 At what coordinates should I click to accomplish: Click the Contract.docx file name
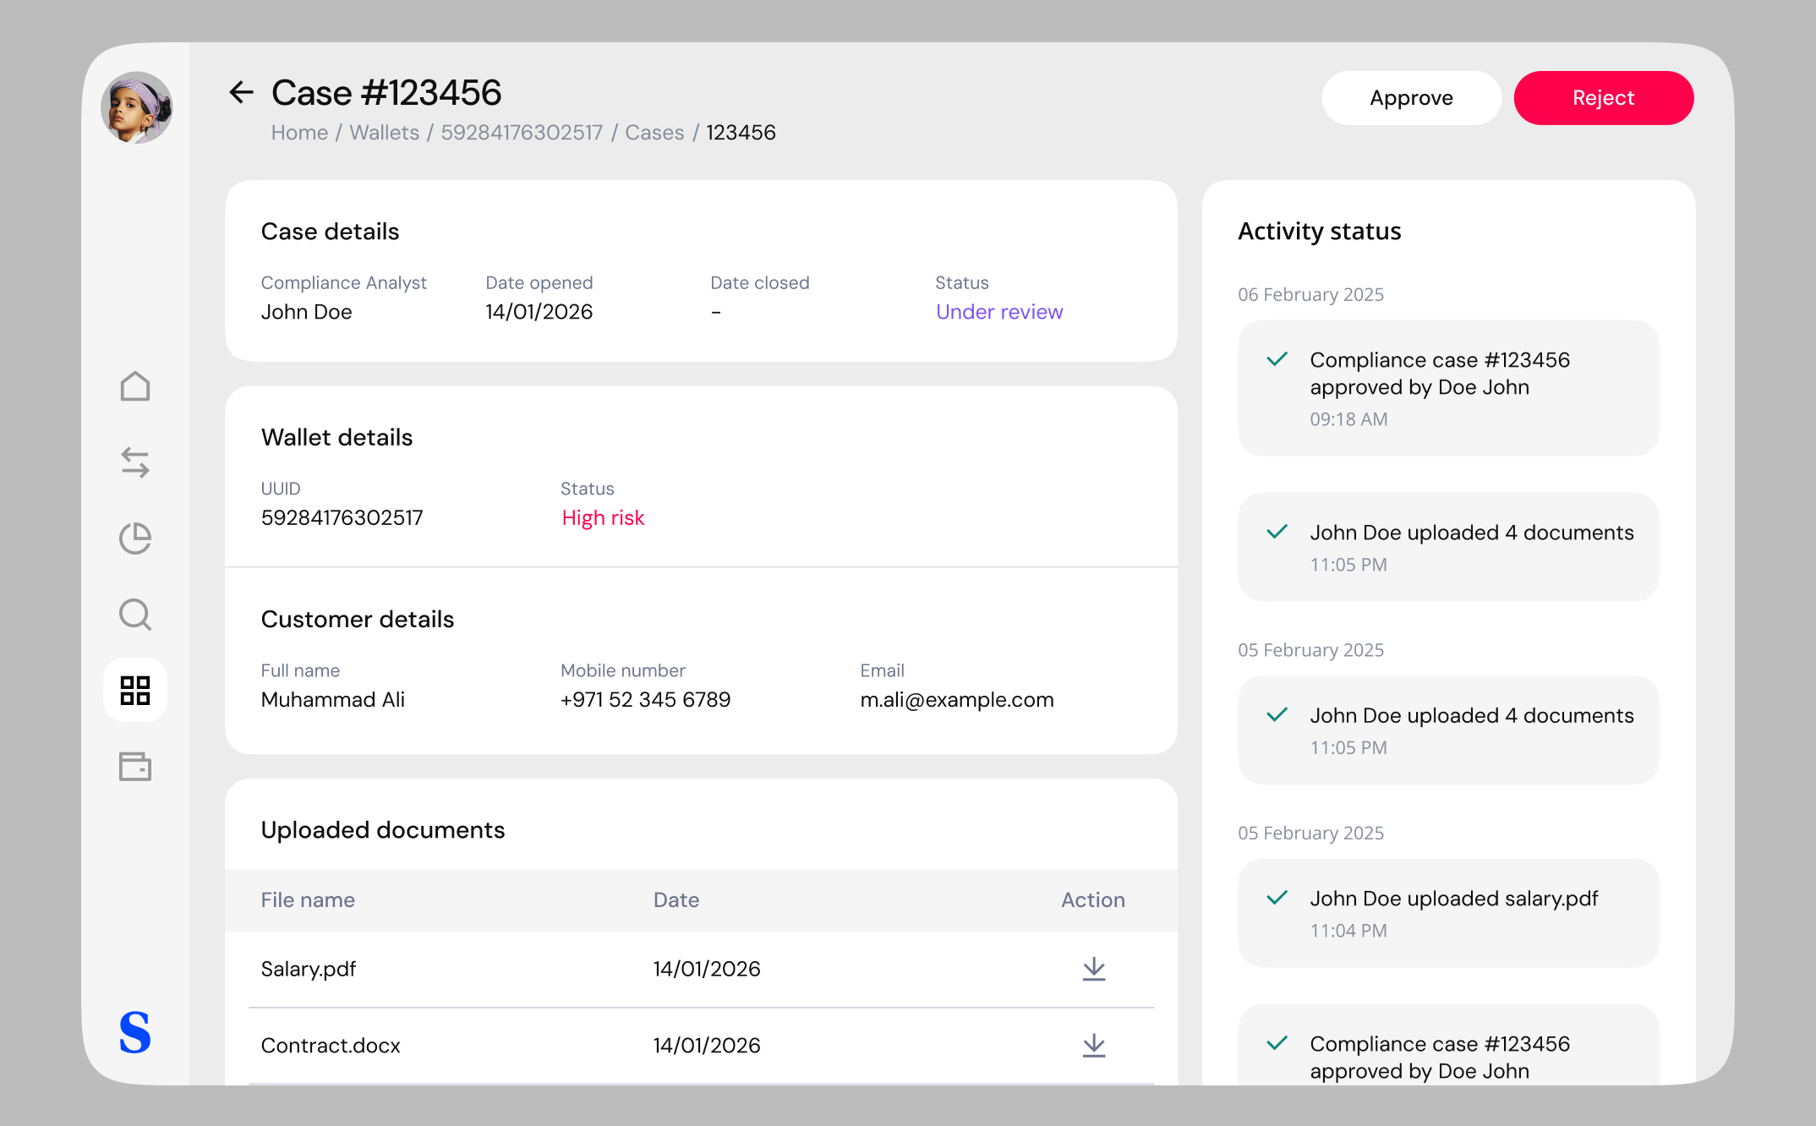331,1046
